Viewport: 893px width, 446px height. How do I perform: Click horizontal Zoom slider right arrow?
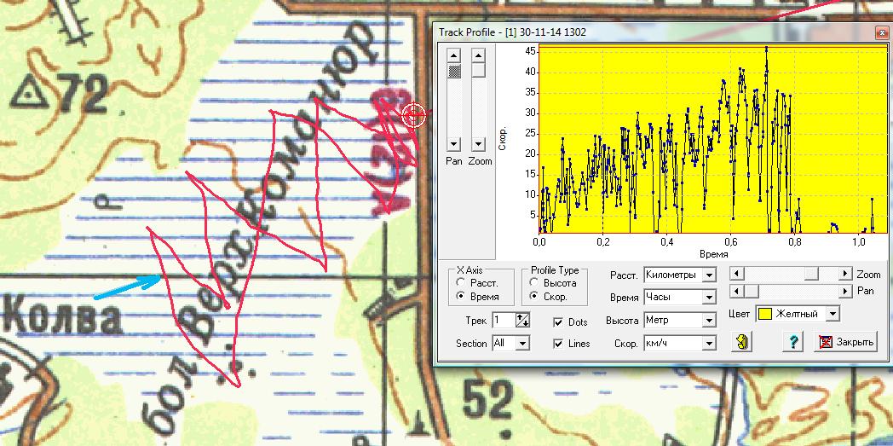(x=844, y=274)
